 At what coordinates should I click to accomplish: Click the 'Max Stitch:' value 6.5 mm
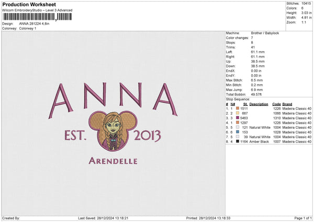[x=257, y=80]
